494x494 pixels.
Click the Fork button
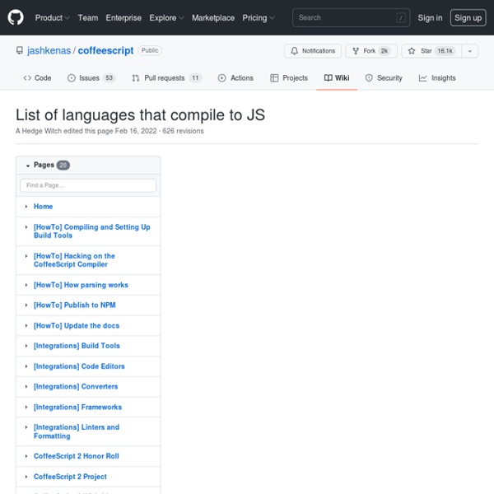pos(371,51)
